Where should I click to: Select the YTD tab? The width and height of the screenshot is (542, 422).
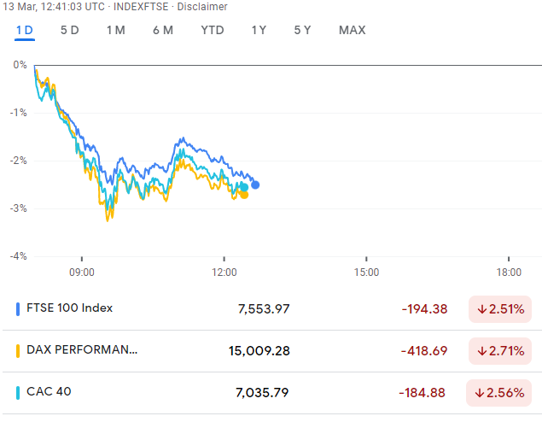[212, 30]
